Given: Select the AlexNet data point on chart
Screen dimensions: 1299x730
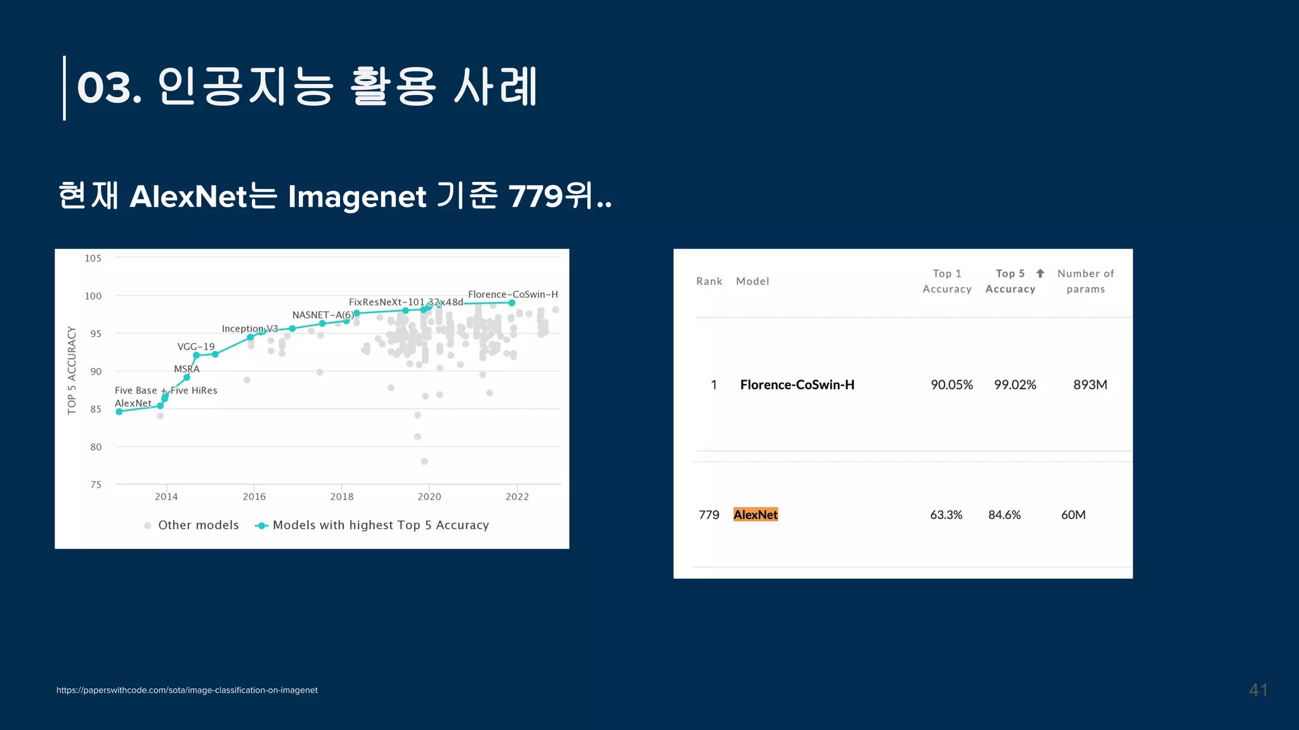Looking at the screenshot, I should (x=119, y=412).
